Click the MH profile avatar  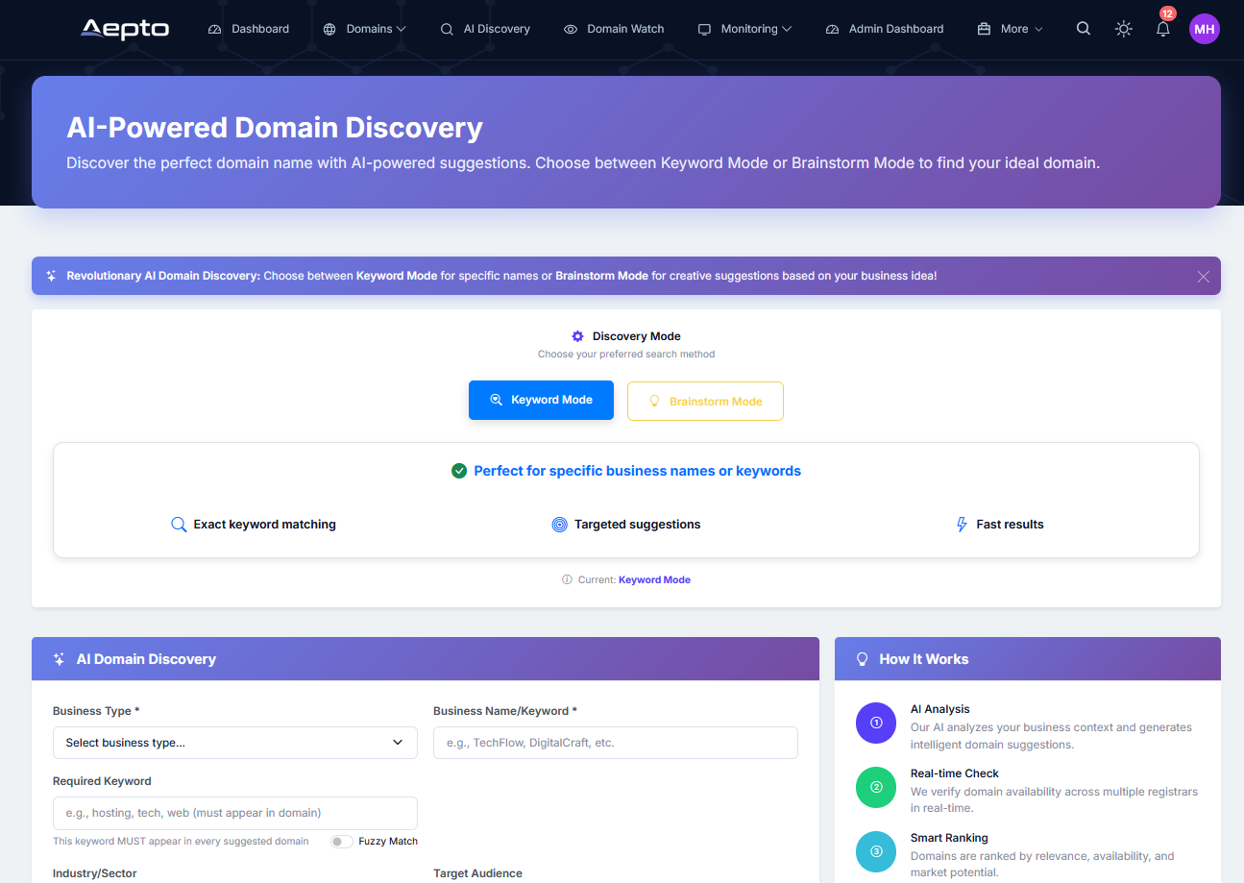point(1204,29)
